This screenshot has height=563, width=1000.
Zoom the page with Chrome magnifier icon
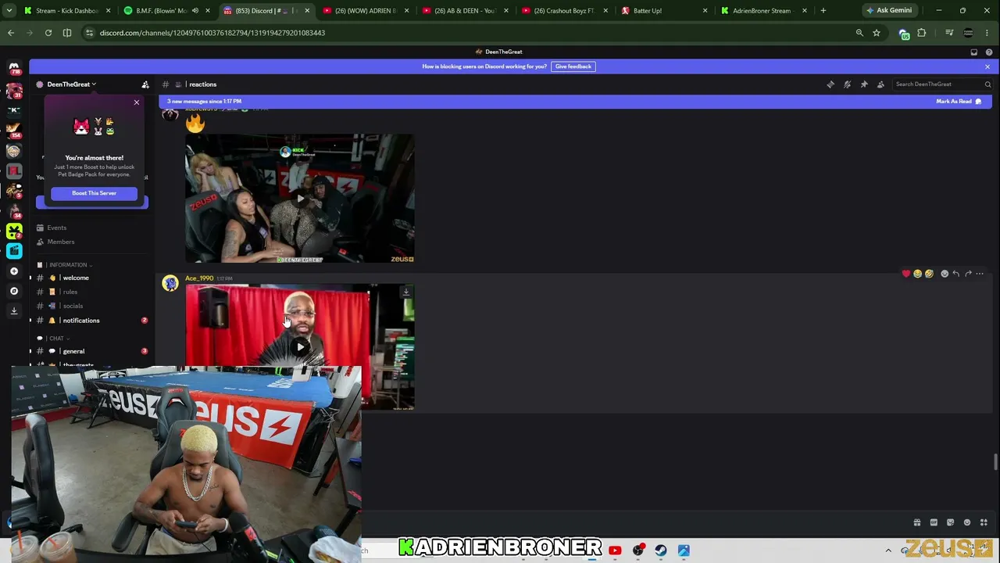[859, 33]
